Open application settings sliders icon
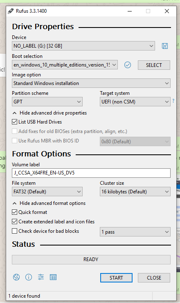180x303 pixels. pos(41,277)
